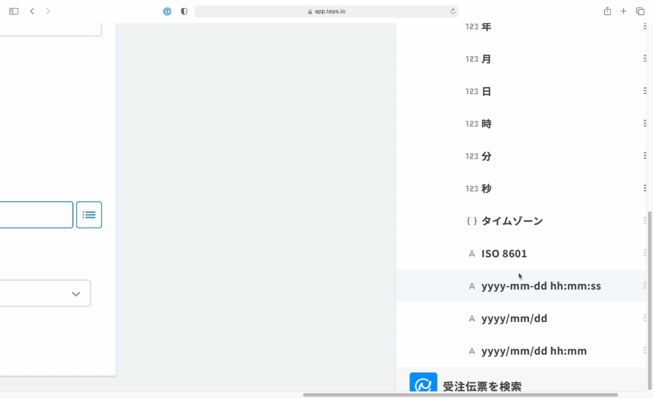653x398 pixels.
Task: Reload the page
Action: 453,11
